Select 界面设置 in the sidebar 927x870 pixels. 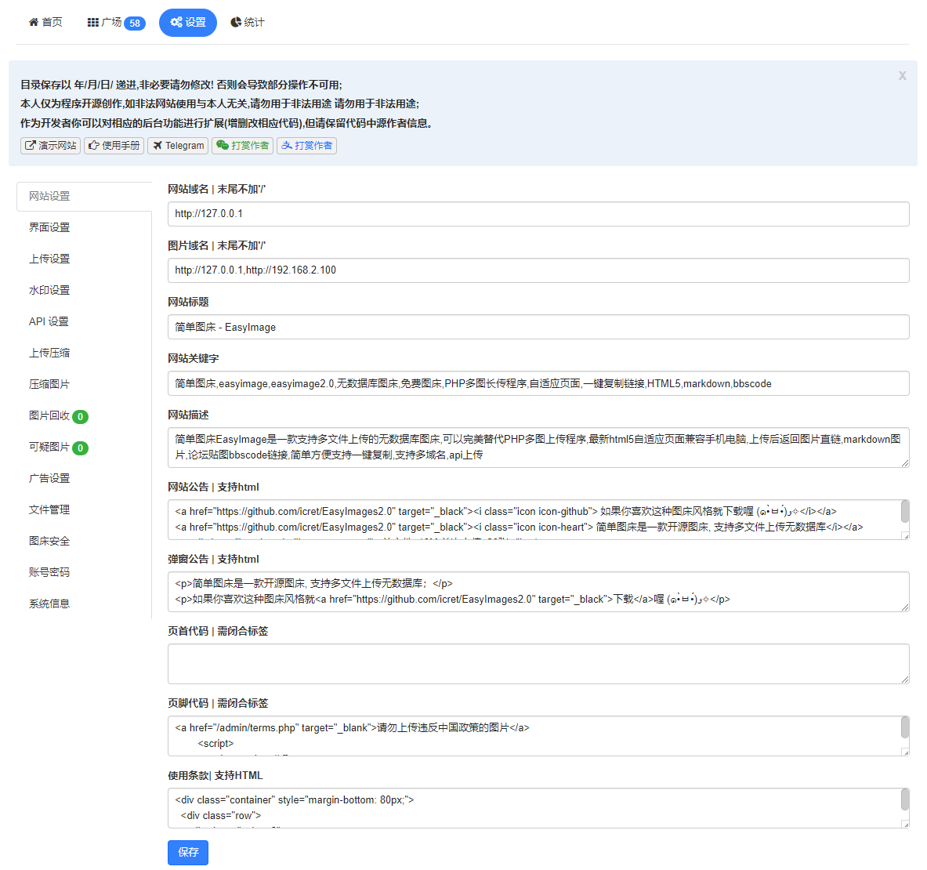(49, 227)
